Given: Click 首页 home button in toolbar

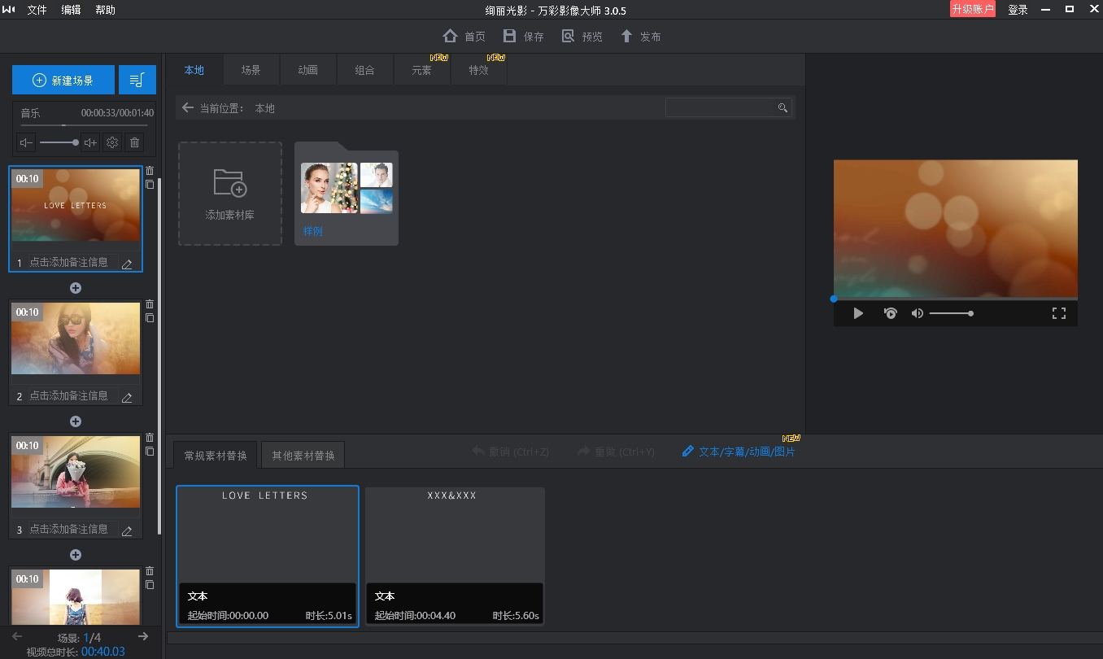Looking at the screenshot, I should tap(464, 36).
